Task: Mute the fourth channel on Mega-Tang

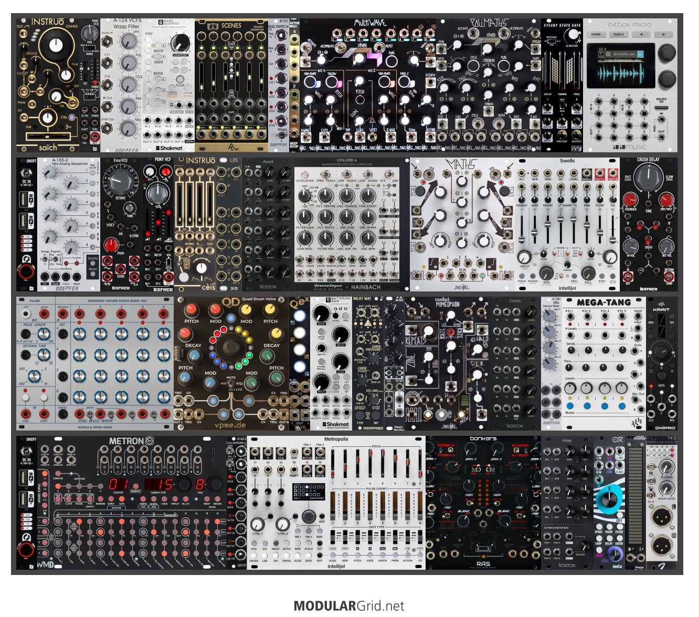Action: pos(622,406)
